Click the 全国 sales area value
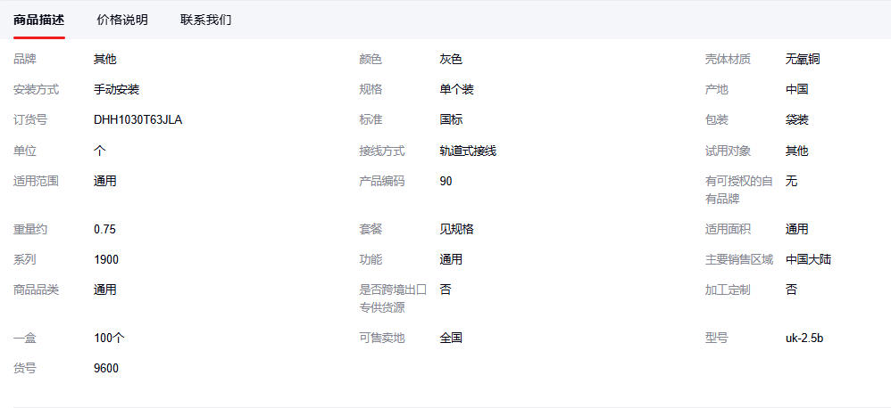This screenshot has width=891, height=408. tap(451, 339)
